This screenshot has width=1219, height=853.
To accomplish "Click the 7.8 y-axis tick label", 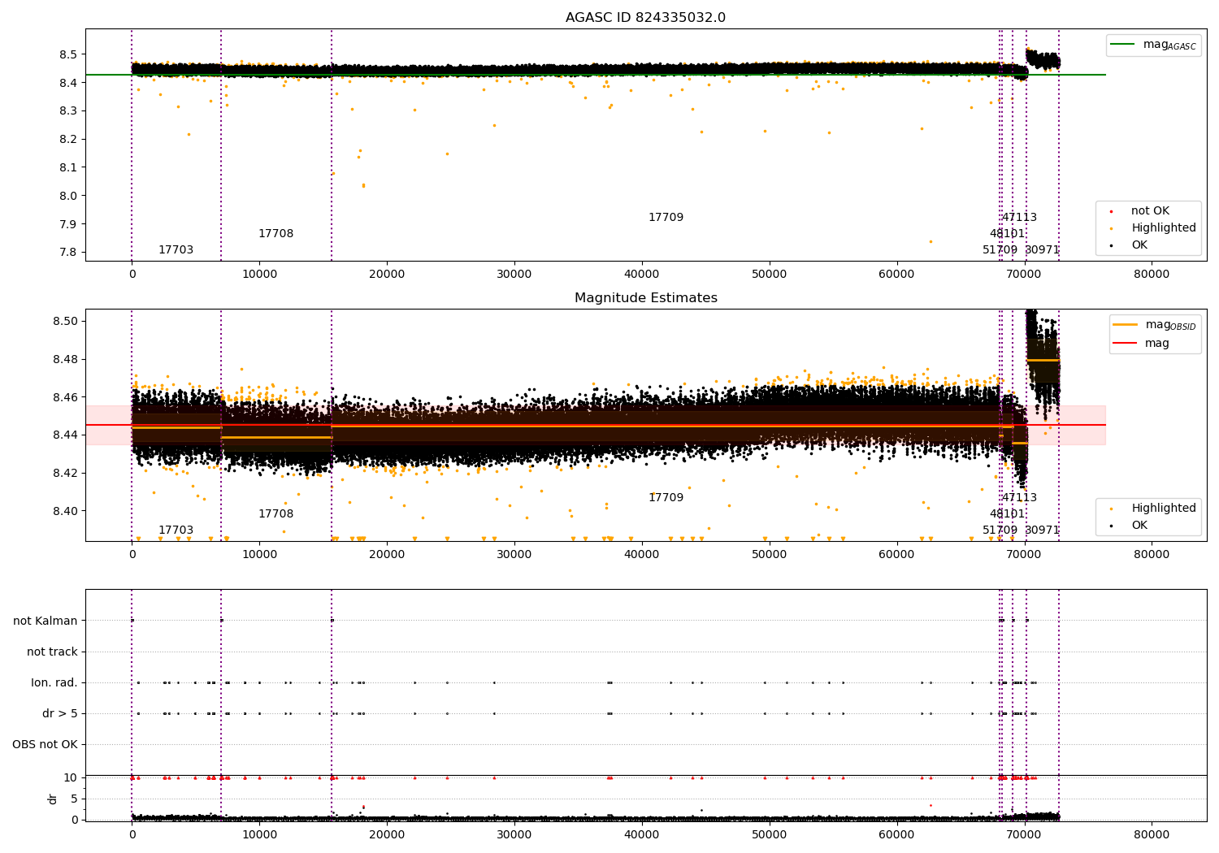I will (x=68, y=253).
